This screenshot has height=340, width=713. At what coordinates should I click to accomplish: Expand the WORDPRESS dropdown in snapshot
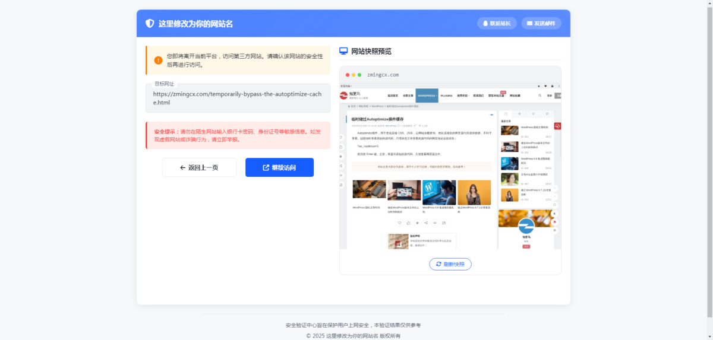427,95
